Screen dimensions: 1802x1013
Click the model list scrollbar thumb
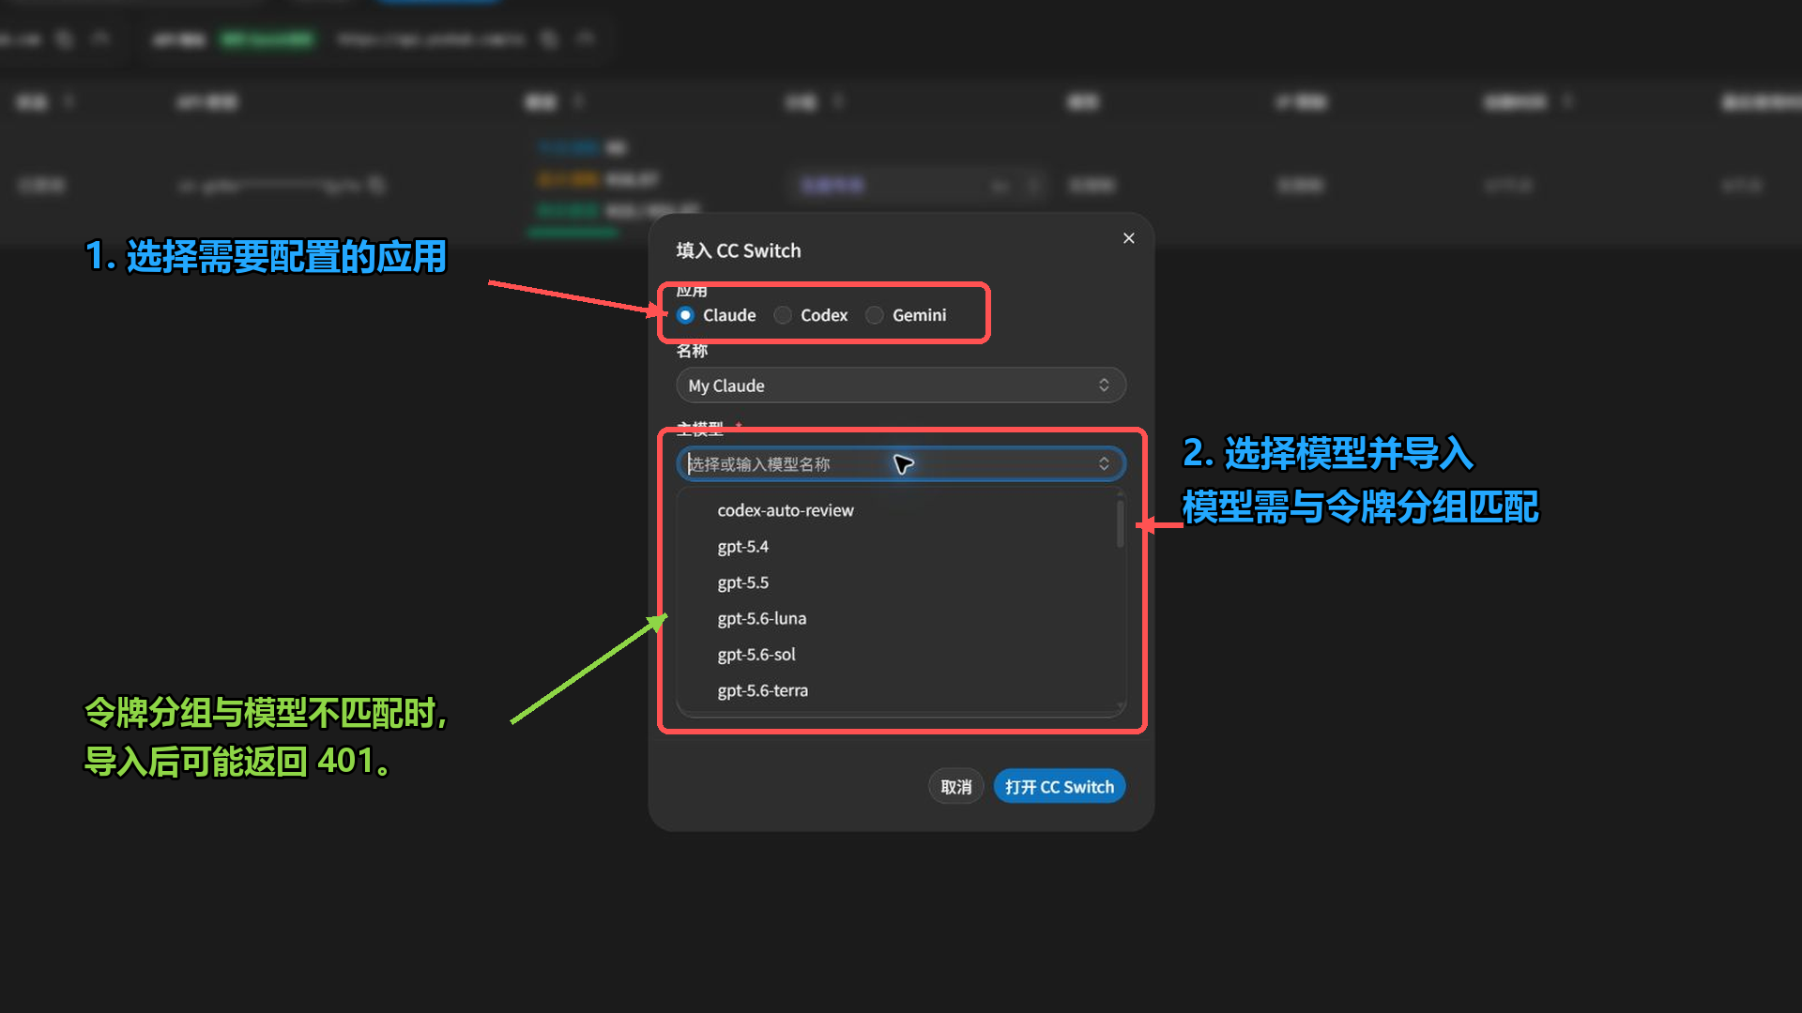click(x=1120, y=523)
